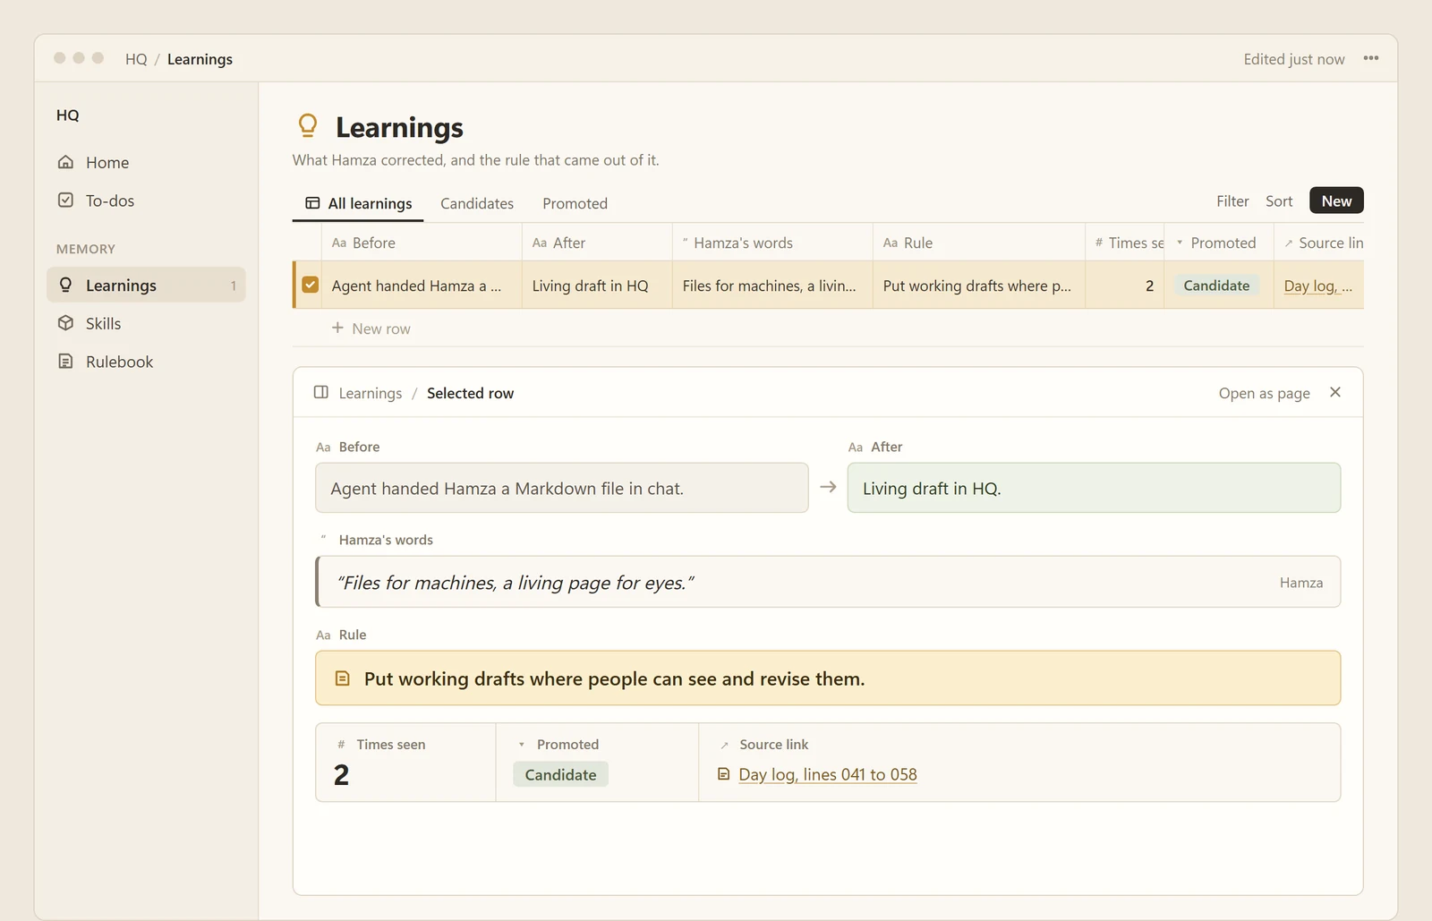Click the Promoted column header in table

point(1219,243)
